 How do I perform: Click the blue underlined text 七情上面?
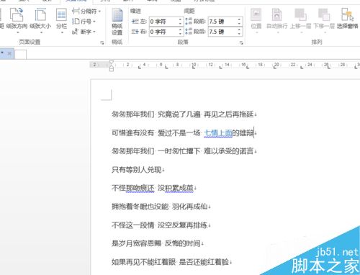point(218,132)
